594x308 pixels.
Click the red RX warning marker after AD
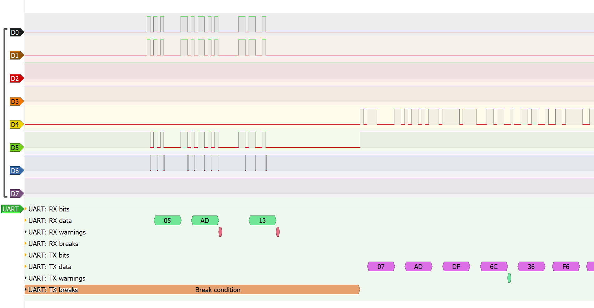[x=220, y=232]
